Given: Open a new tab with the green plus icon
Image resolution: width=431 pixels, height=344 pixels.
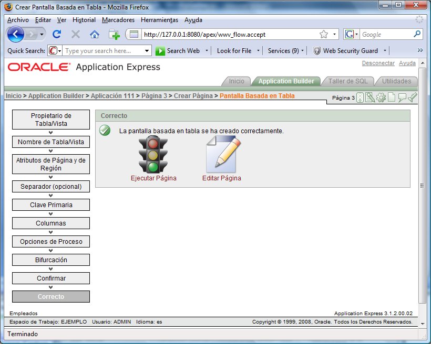Looking at the screenshot, I should (x=114, y=34).
